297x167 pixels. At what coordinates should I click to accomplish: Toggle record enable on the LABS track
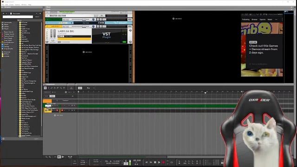pos(62,110)
